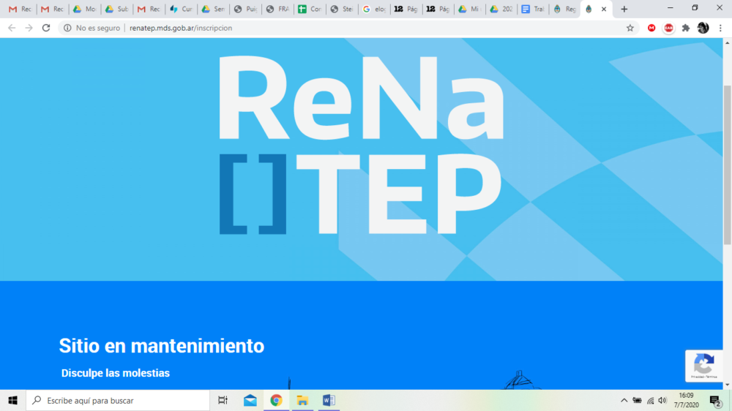Switch to the 'Reg' tab
The height and width of the screenshot is (411, 732).
(564, 9)
